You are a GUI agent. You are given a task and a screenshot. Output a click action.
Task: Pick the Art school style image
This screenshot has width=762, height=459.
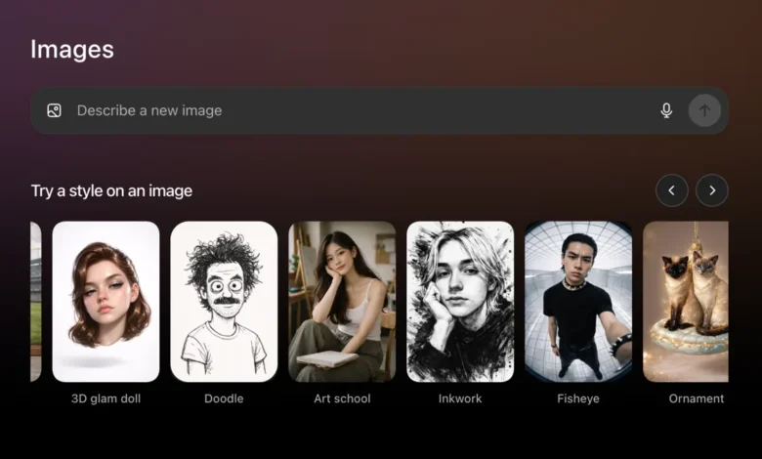342,301
